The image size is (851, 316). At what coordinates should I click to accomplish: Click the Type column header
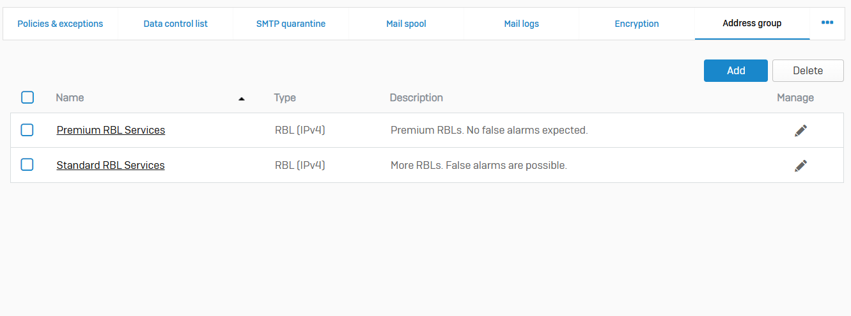[x=285, y=98]
